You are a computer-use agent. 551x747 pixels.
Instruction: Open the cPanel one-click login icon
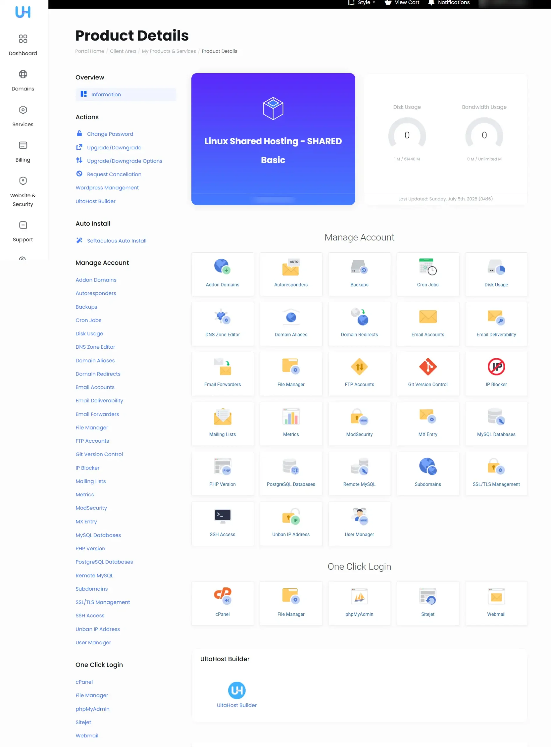(x=223, y=596)
